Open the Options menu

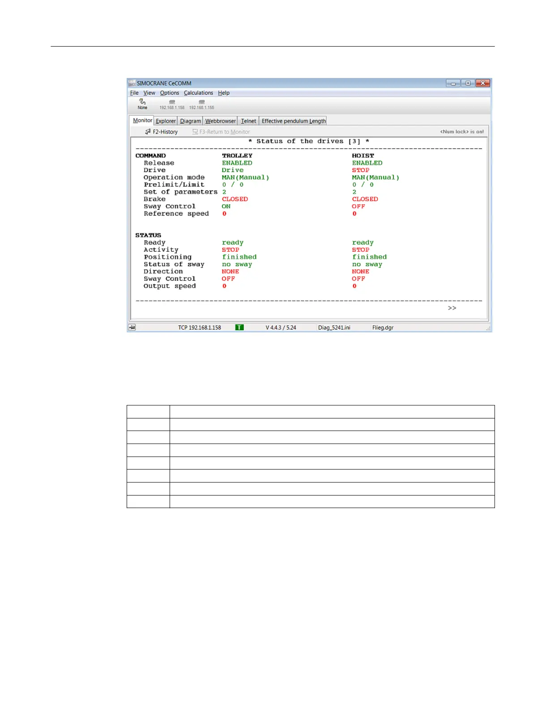[x=170, y=93]
